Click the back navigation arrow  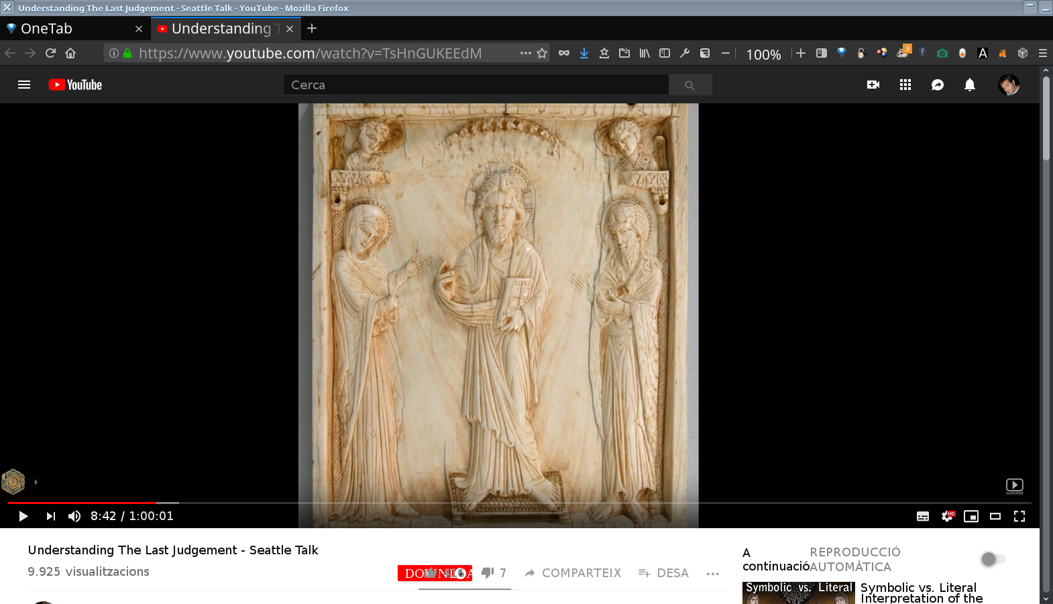(x=10, y=53)
